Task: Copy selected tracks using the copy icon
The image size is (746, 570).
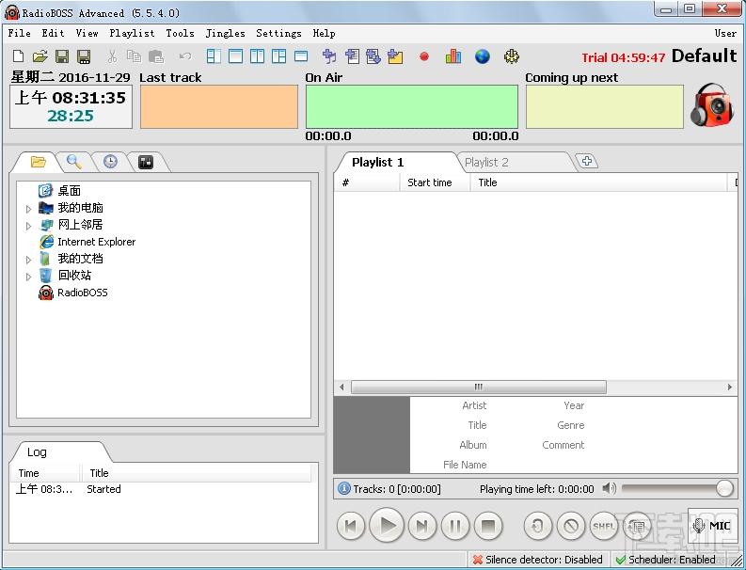Action: click(x=135, y=56)
